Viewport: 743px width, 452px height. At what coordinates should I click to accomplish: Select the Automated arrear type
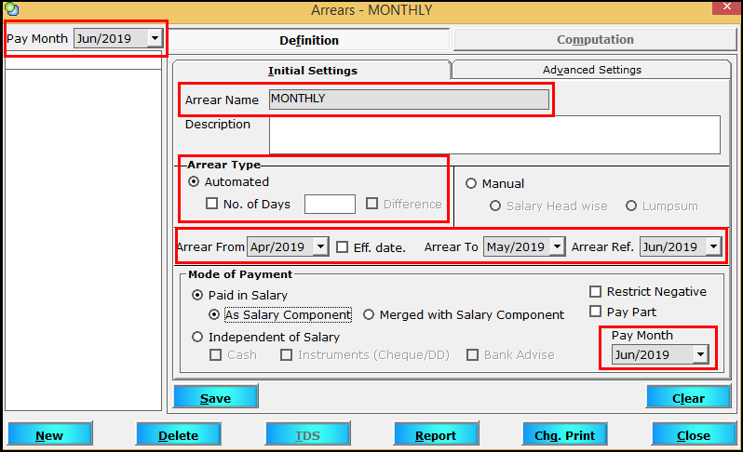coord(194,181)
